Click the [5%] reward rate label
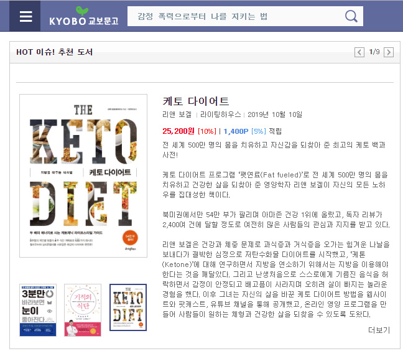This screenshot has width=403, height=351. [x=259, y=131]
